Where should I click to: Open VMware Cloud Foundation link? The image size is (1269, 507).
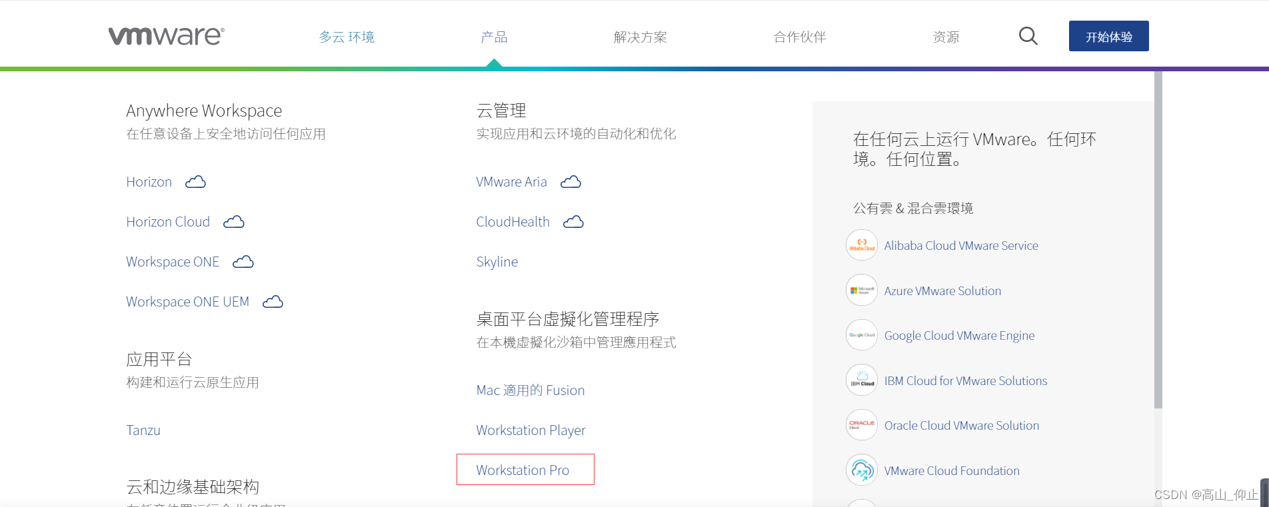click(952, 471)
